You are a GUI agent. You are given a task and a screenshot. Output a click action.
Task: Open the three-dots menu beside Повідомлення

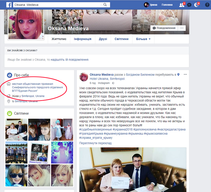182,28
